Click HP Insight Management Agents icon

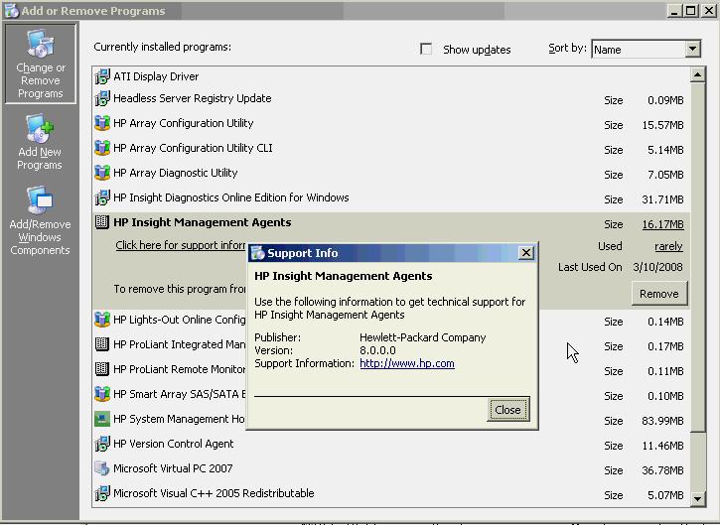coord(102,222)
